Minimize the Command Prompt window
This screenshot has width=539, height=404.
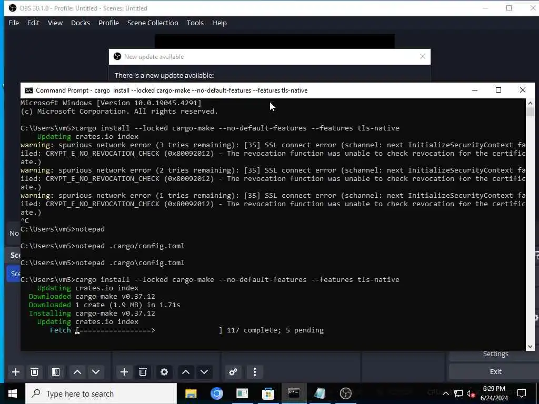[475, 90]
